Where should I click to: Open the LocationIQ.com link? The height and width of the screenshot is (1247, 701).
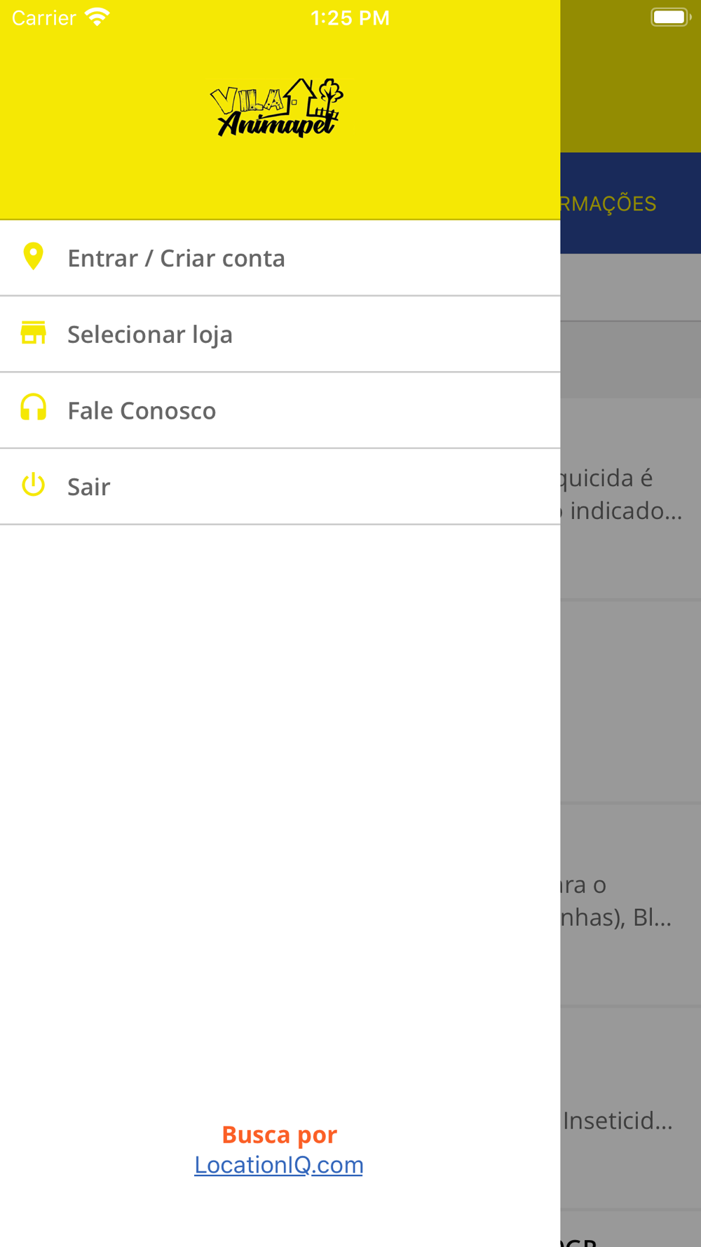coord(278,1165)
